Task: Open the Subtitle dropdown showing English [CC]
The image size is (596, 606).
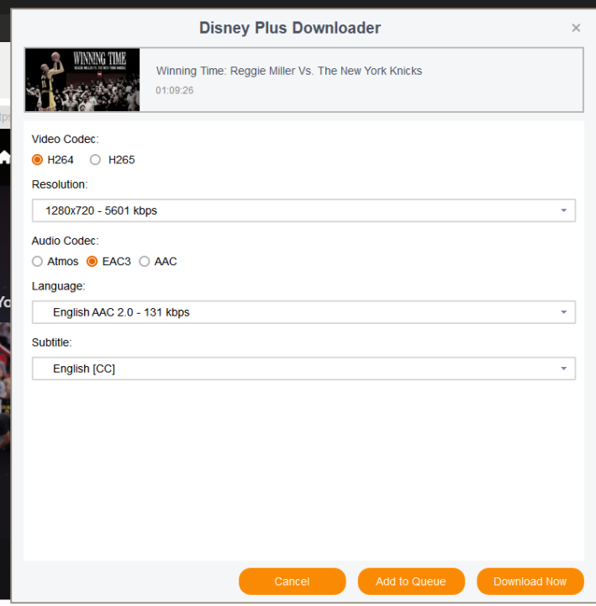Action: coord(303,369)
